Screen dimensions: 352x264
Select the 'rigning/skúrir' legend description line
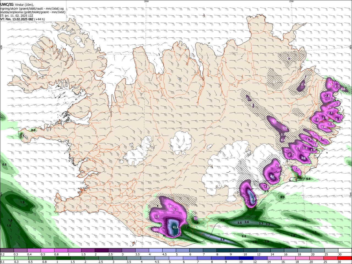(x=32, y=9)
